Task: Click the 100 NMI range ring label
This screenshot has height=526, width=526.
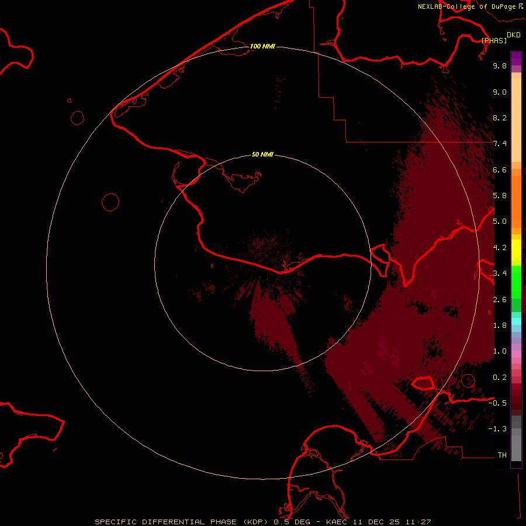Action: tap(262, 46)
